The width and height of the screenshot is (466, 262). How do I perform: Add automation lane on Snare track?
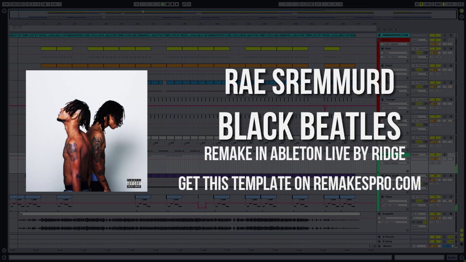click(x=407, y=78)
